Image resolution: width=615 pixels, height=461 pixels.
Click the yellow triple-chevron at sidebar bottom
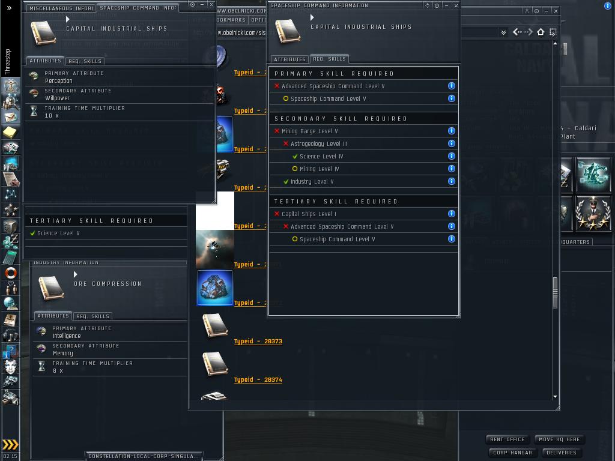point(10,445)
